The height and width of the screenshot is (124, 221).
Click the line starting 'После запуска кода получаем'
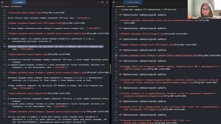pyautogui.click(x=49, y=18)
